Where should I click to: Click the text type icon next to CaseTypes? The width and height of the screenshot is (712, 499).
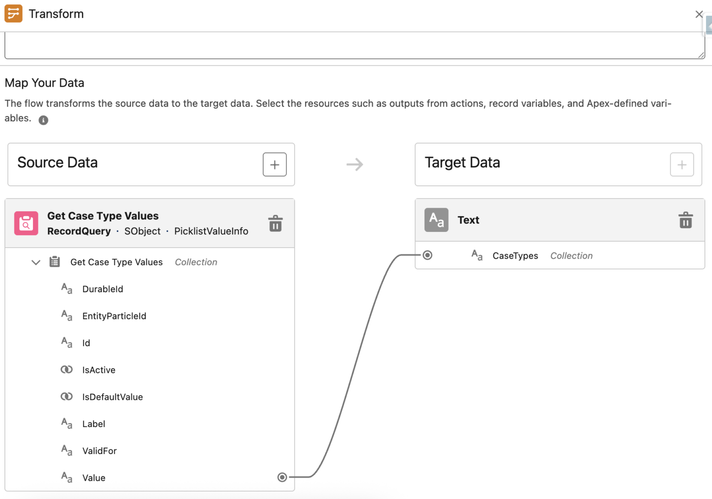[477, 255]
